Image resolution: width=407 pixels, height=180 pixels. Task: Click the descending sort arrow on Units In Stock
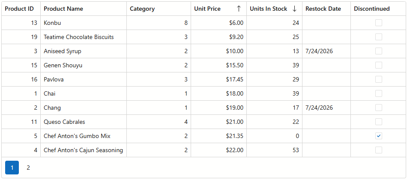tap(294, 9)
